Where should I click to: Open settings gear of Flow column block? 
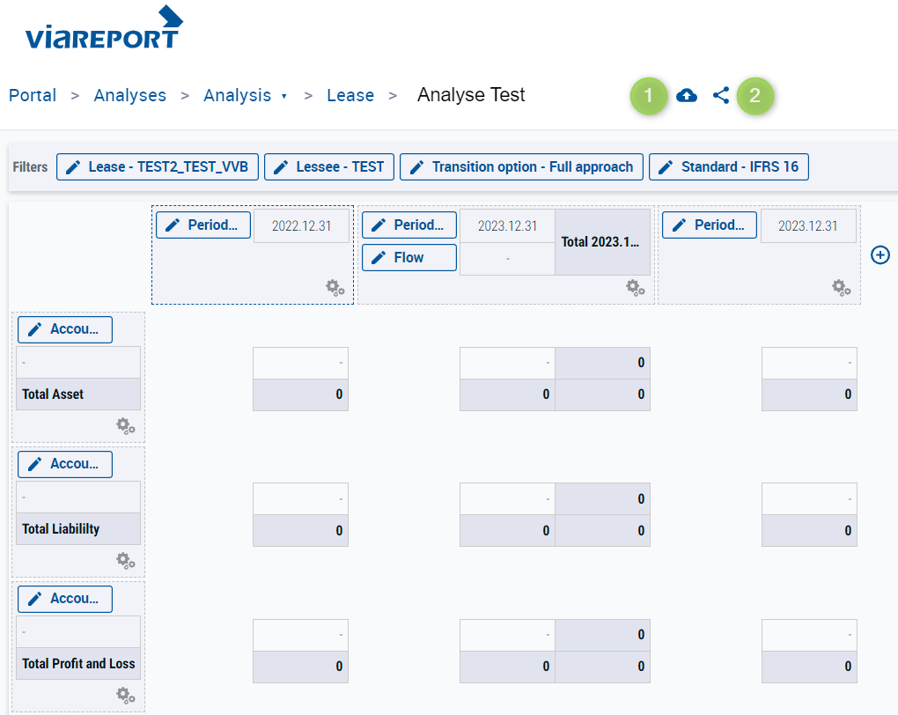tap(635, 288)
